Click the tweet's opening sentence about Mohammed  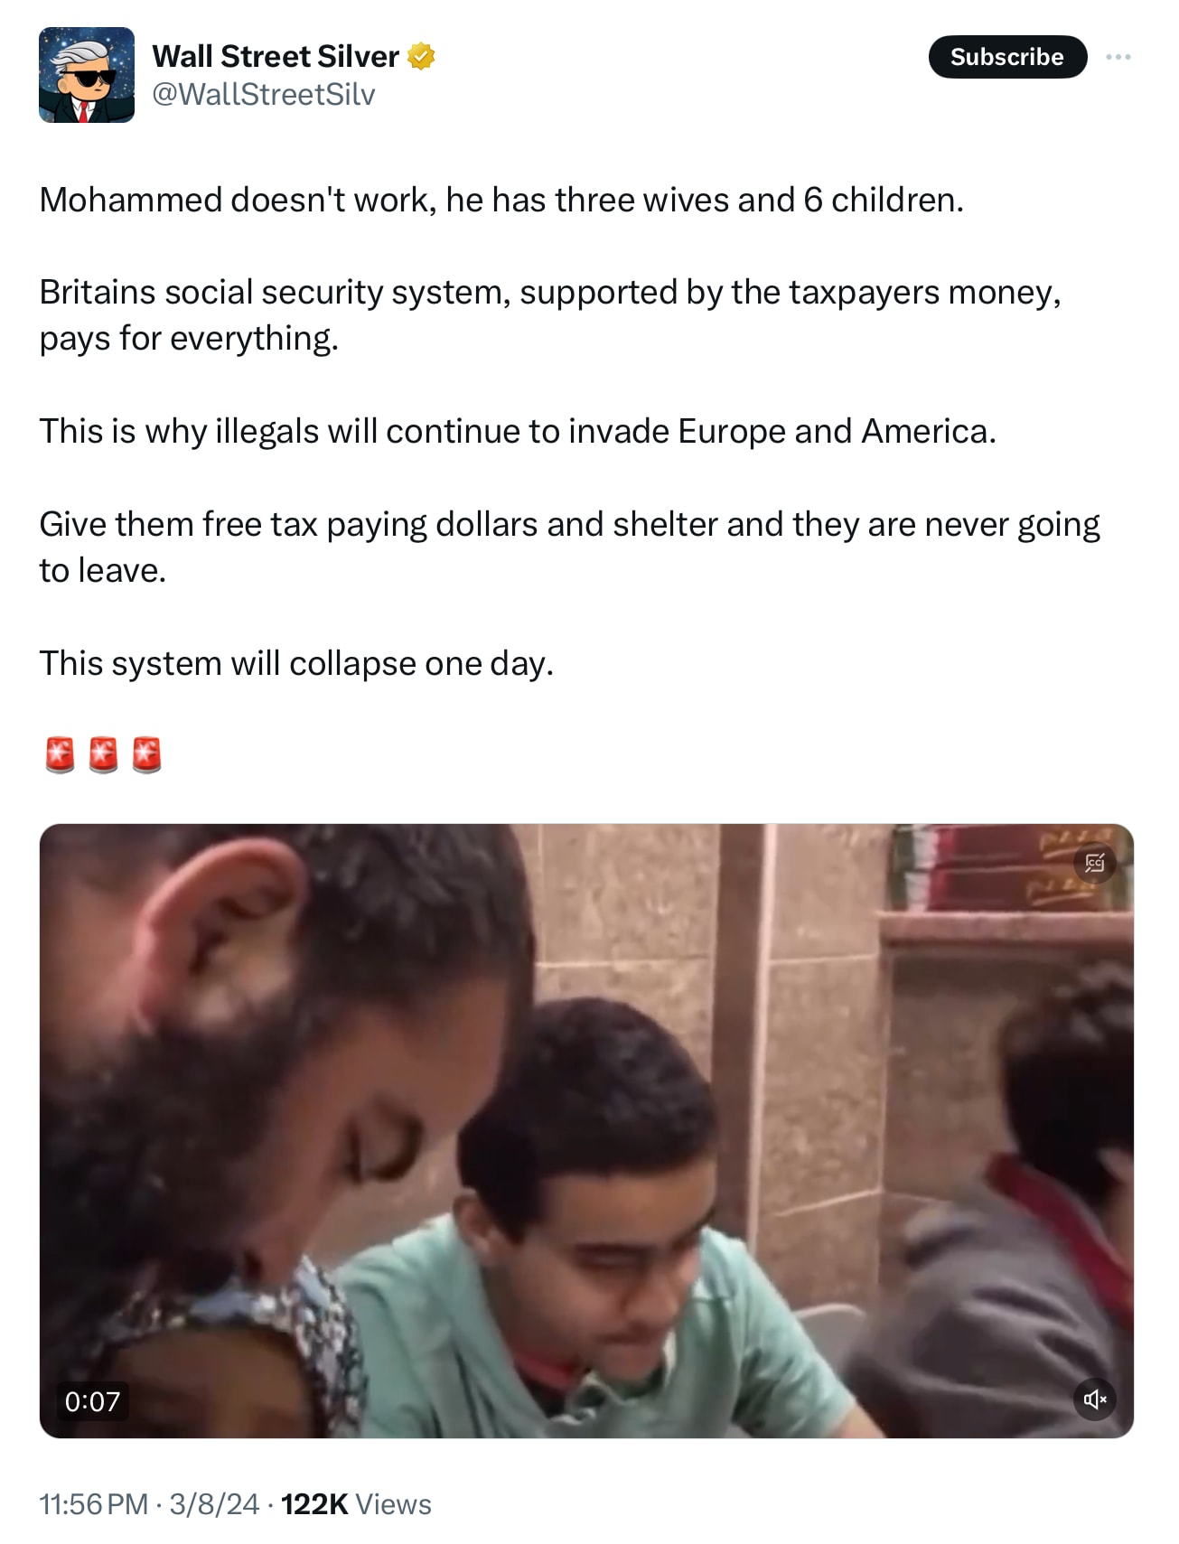[501, 200]
